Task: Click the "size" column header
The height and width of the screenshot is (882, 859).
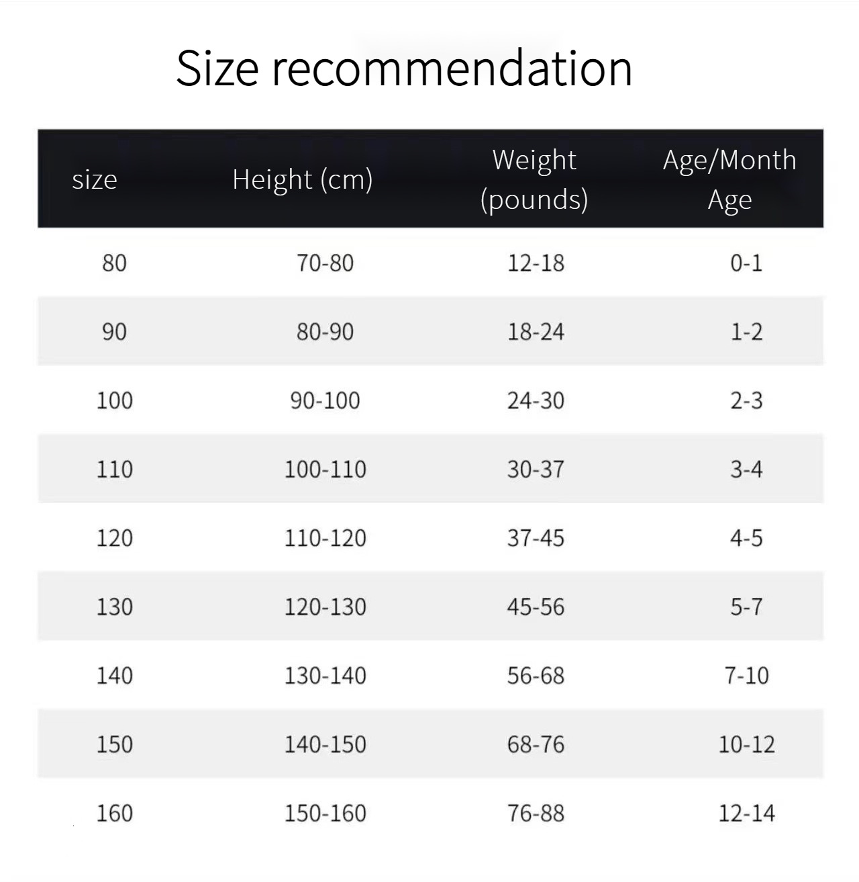Action: tap(95, 179)
